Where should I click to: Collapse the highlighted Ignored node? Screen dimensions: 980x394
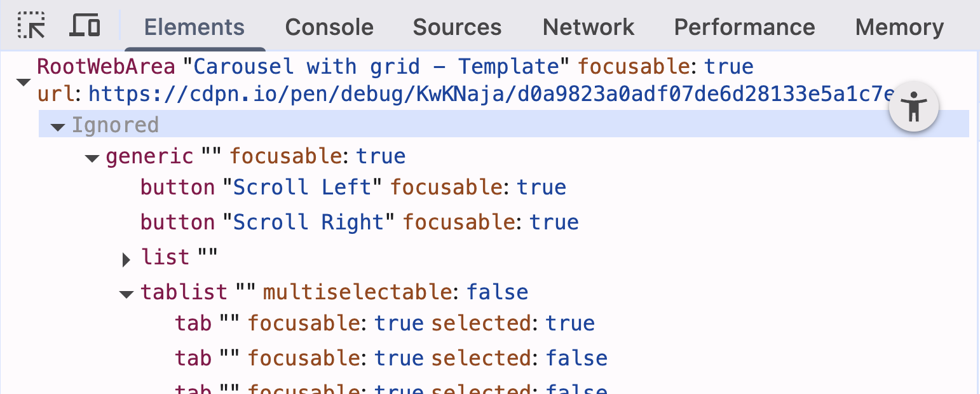58,126
